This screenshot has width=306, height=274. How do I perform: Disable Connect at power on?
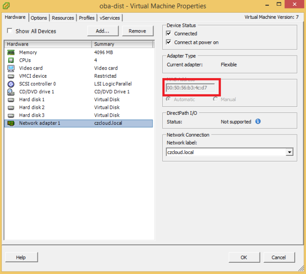click(169, 42)
